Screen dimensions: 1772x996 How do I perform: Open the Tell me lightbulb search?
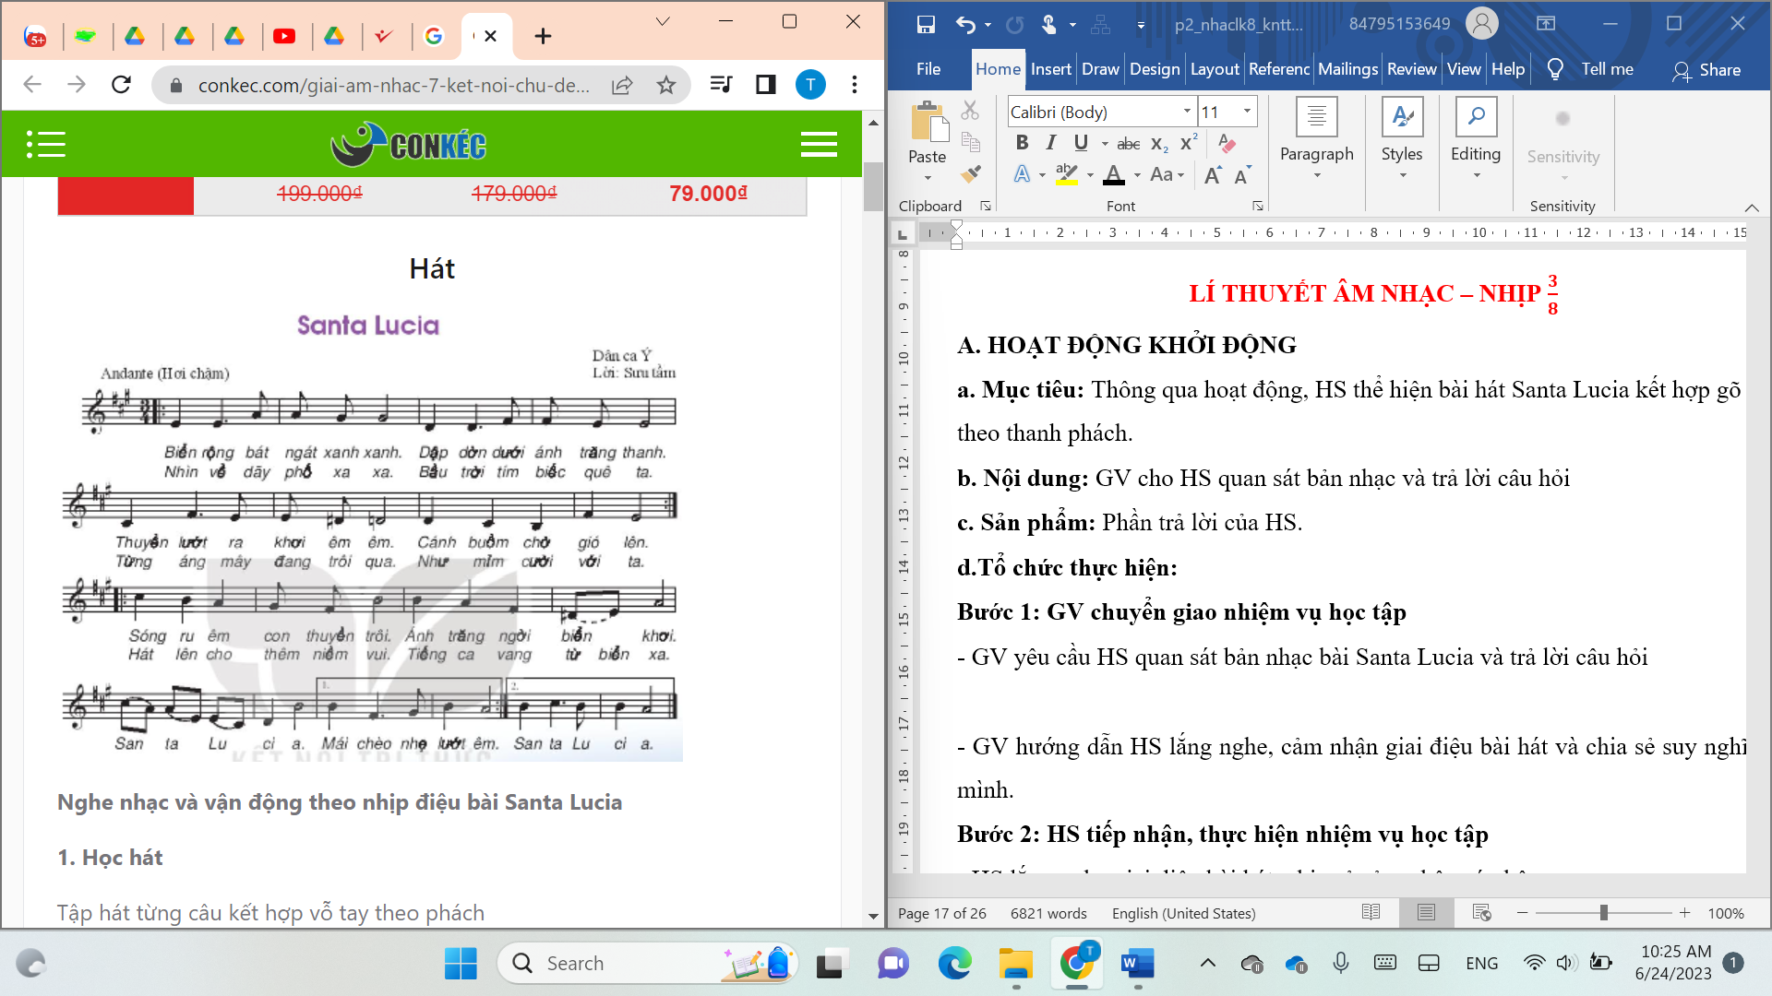pos(1555,69)
